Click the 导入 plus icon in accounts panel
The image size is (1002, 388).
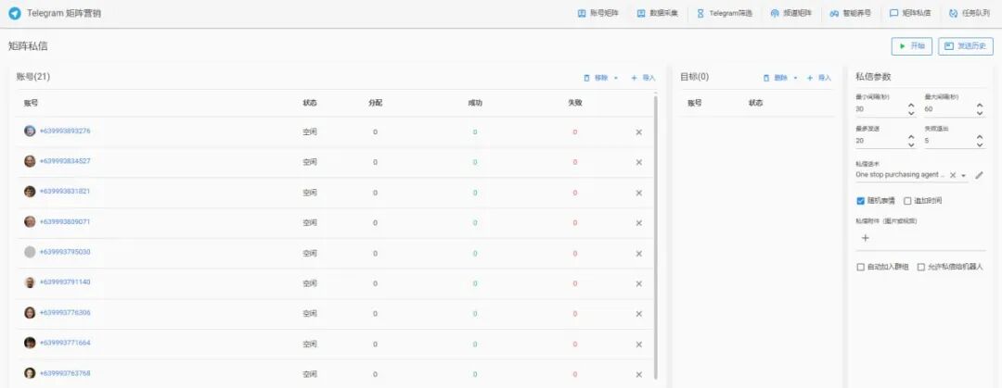(634, 78)
